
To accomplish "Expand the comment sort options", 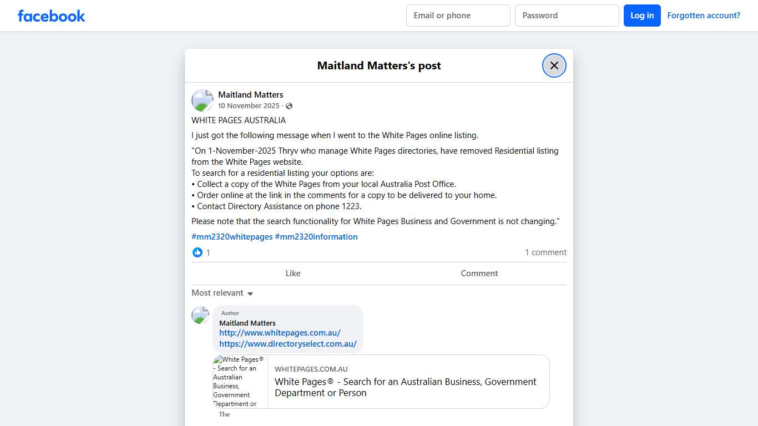I will (x=222, y=292).
